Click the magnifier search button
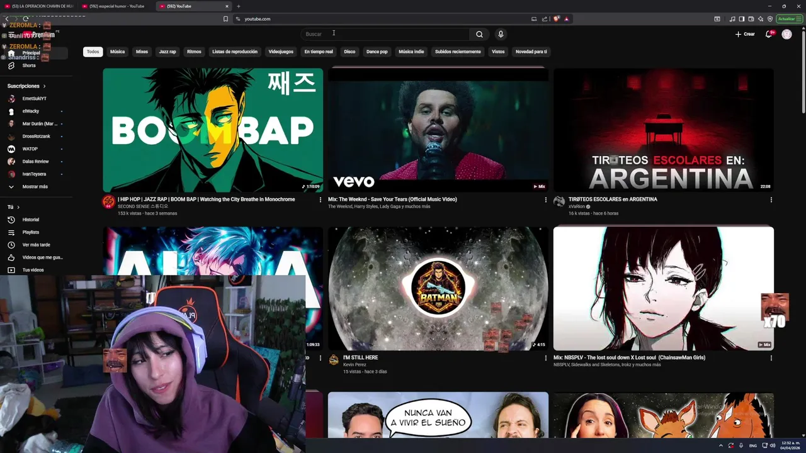The height and width of the screenshot is (453, 806). point(479,34)
